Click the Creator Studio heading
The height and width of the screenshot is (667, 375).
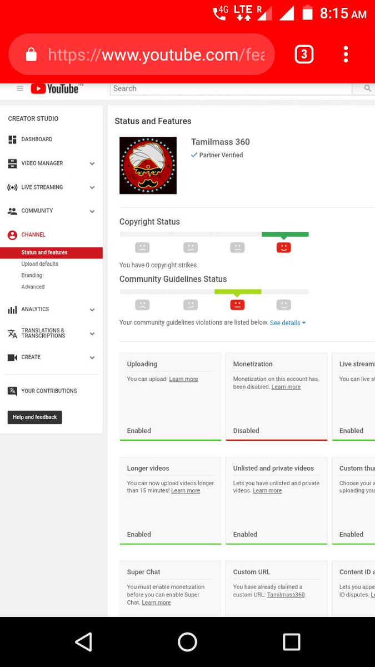tap(33, 119)
